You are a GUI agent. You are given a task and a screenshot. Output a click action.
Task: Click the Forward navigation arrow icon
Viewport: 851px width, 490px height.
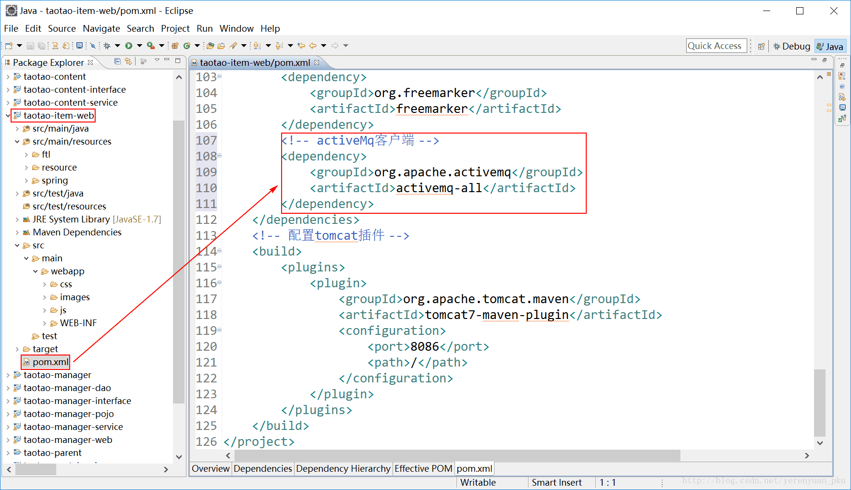click(x=335, y=46)
